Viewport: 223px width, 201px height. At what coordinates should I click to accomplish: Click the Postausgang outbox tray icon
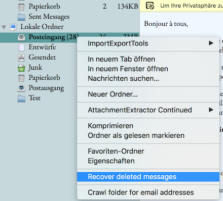(21, 88)
